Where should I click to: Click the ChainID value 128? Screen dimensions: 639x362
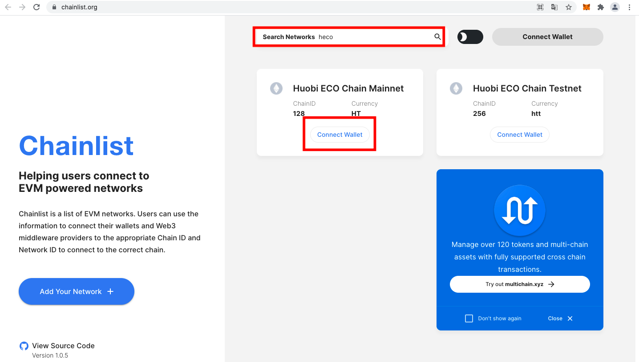(299, 114)
